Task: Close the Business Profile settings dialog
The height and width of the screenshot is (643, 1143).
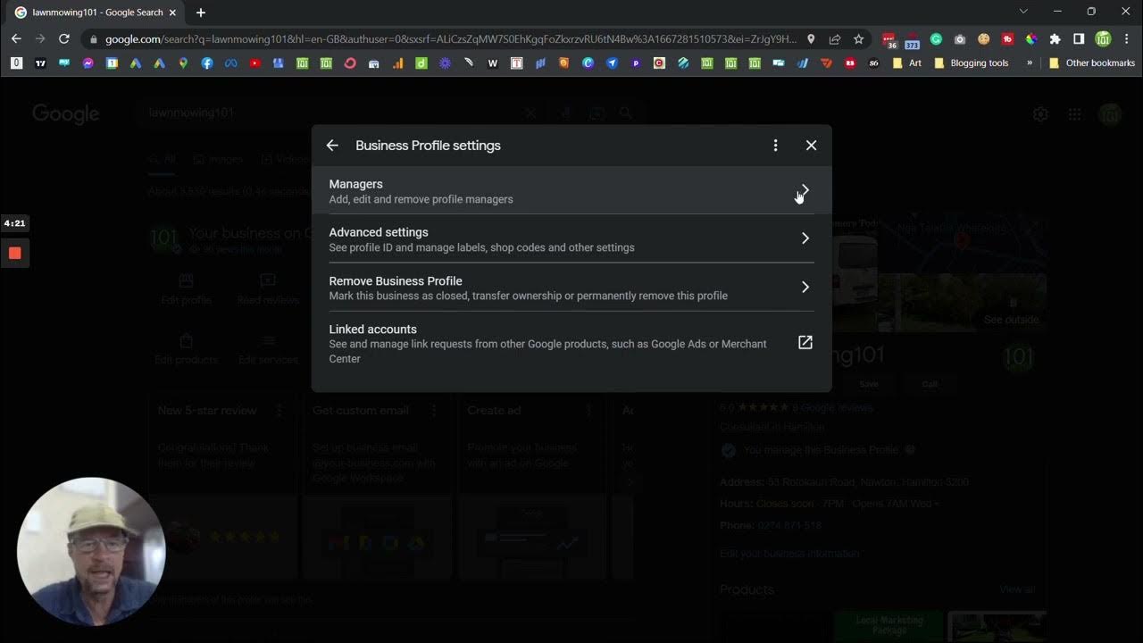Action: 811,146
